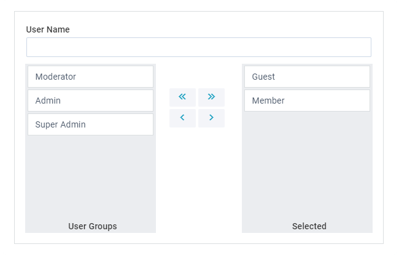Click blank space right of User Name label

(x=219, y=29)
